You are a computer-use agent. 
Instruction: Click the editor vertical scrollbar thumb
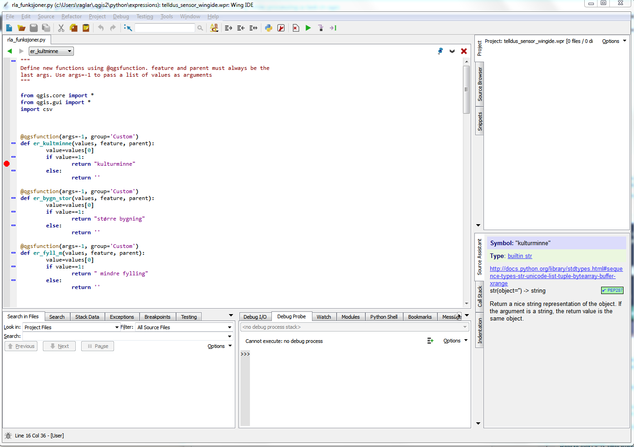[x=466, y=89]
